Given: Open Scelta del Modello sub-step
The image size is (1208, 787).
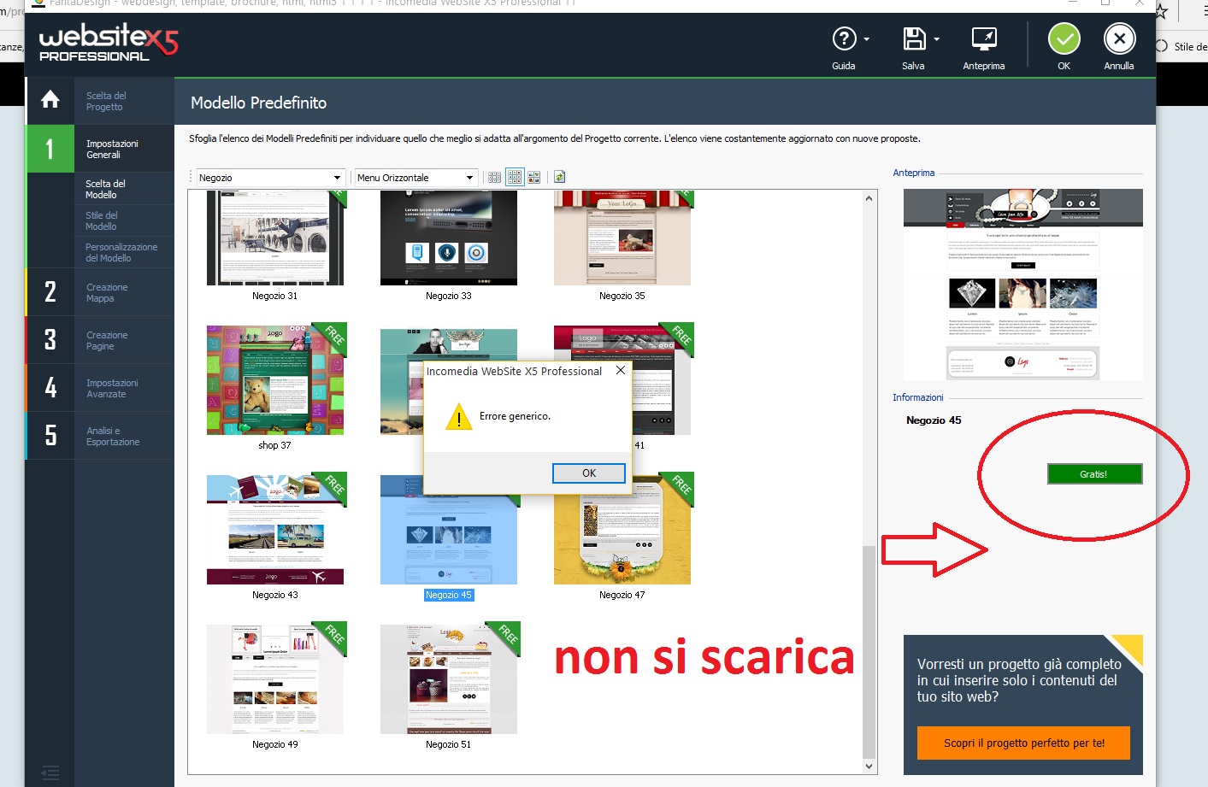Looking at the screenshot, I should pos(124,189).
